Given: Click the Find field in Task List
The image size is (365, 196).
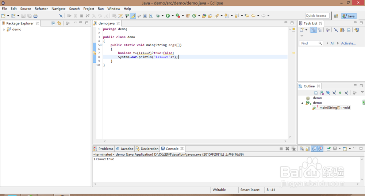Looking at the screenshot, I should tap(311, 43).
